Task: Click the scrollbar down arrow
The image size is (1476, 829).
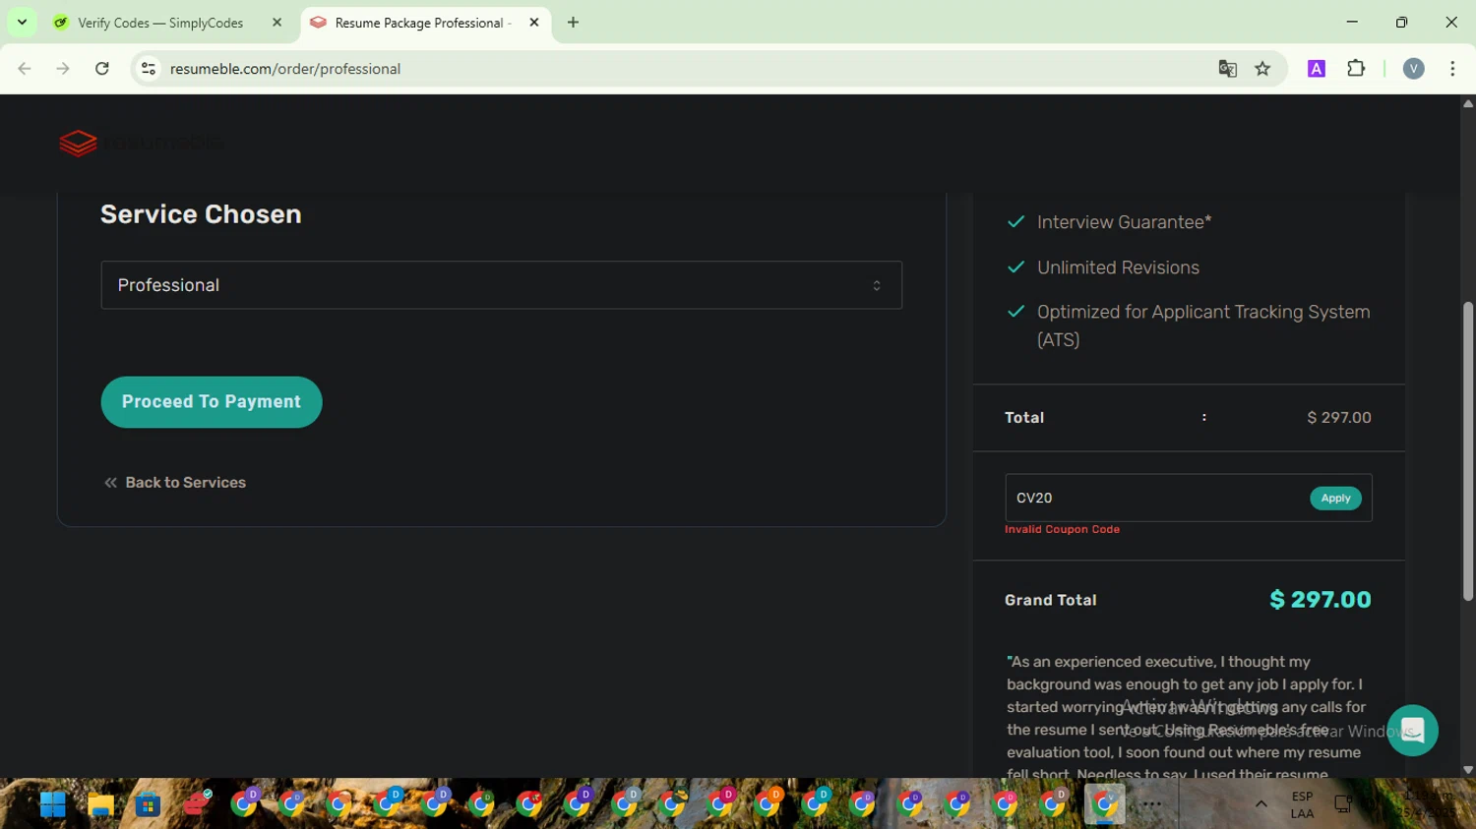Action: (x=1468, y=770)
